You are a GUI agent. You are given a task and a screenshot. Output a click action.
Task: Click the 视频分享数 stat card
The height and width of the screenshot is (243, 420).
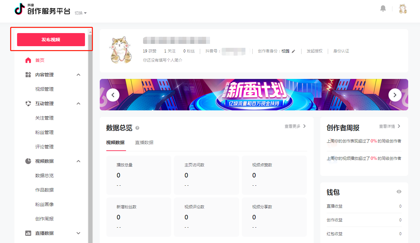click(274, 217)
